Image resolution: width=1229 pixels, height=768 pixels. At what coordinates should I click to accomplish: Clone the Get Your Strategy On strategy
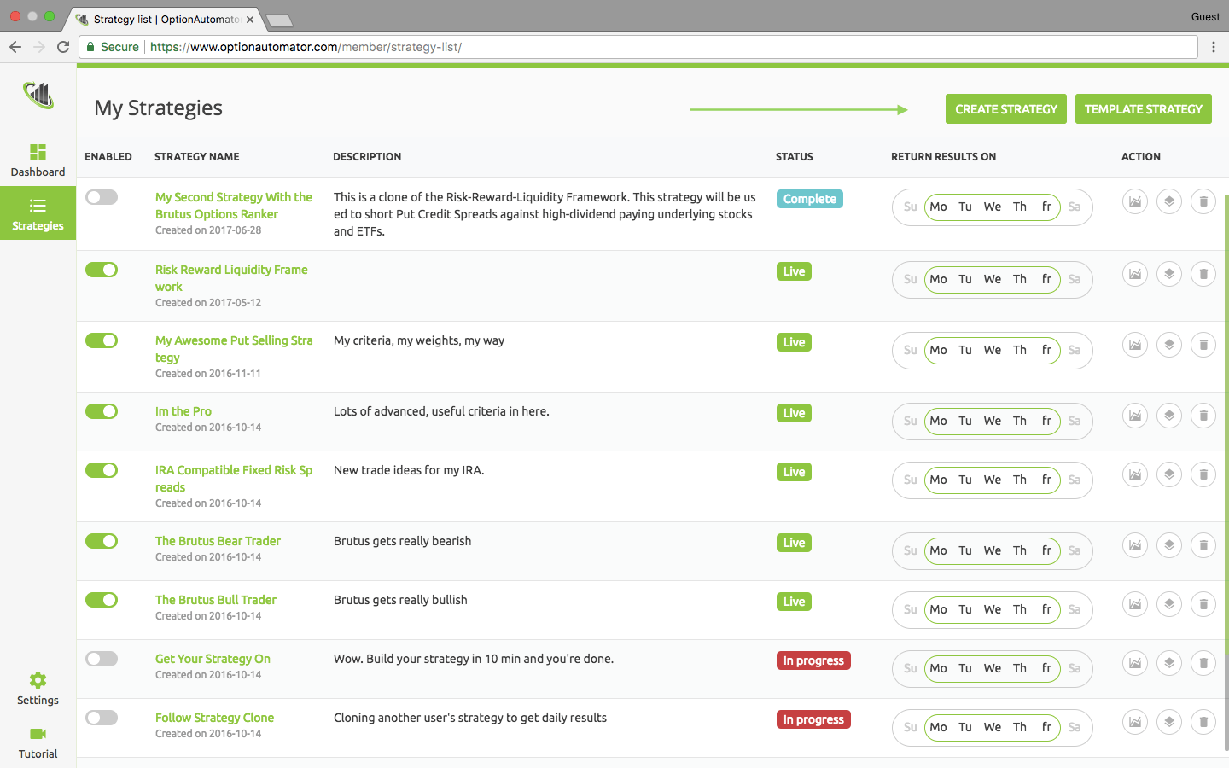[x=1168, y=662]
